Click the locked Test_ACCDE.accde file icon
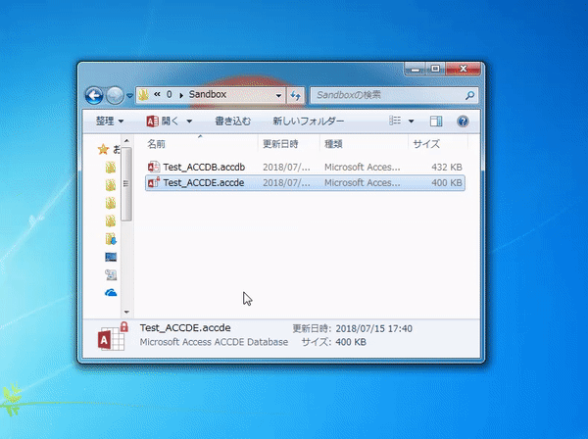Image resolution: width=588 pixels, height=439 pixels. [154, 182]
